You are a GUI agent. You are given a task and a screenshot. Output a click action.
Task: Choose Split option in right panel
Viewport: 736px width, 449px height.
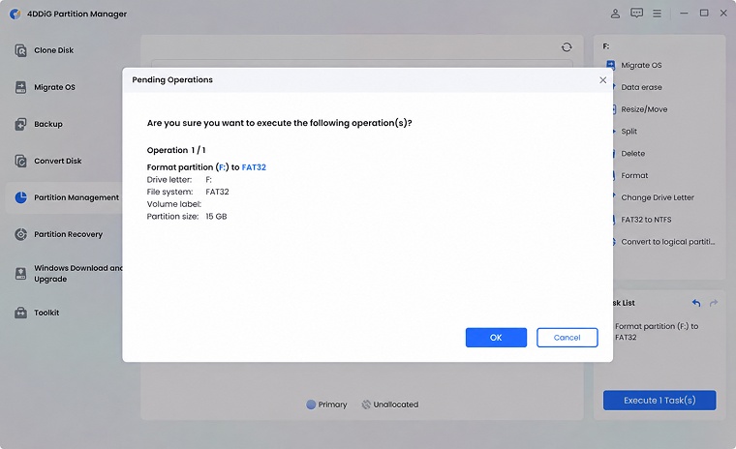click(x=629, y=132)
